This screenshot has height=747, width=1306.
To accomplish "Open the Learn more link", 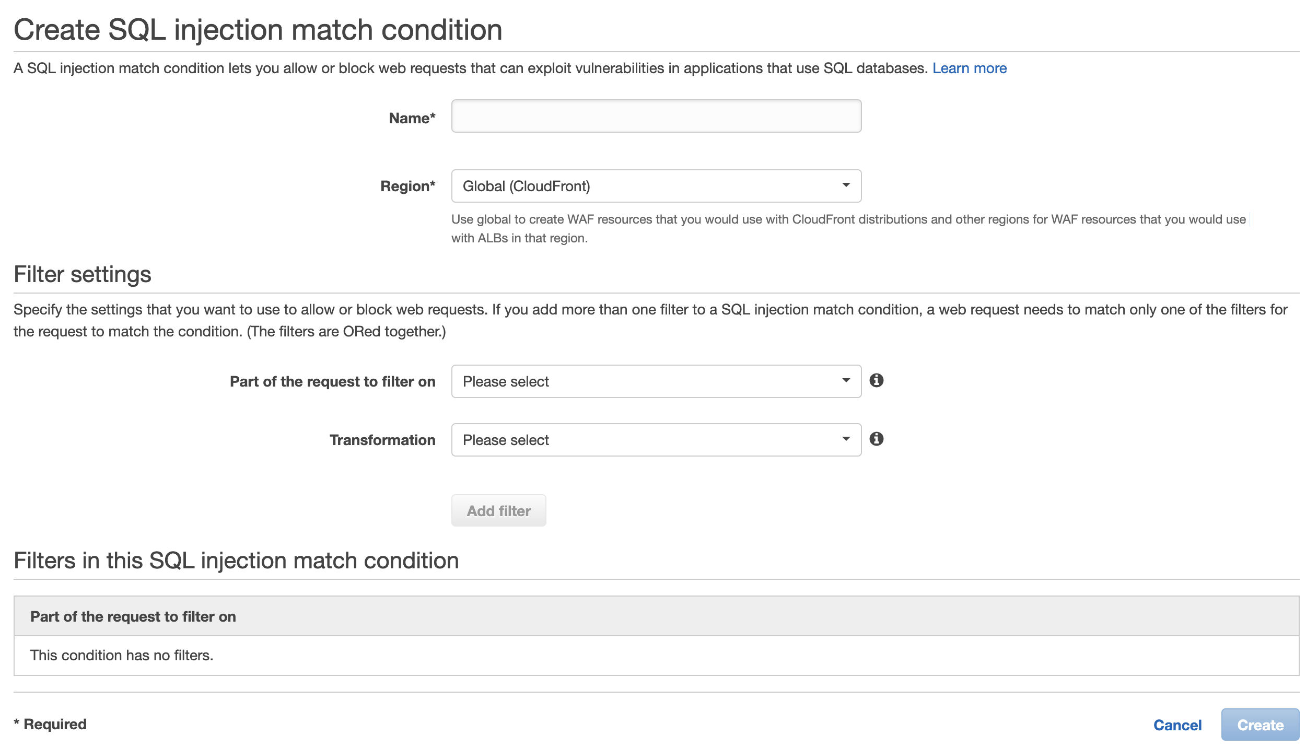I will (x=970, y=68).
